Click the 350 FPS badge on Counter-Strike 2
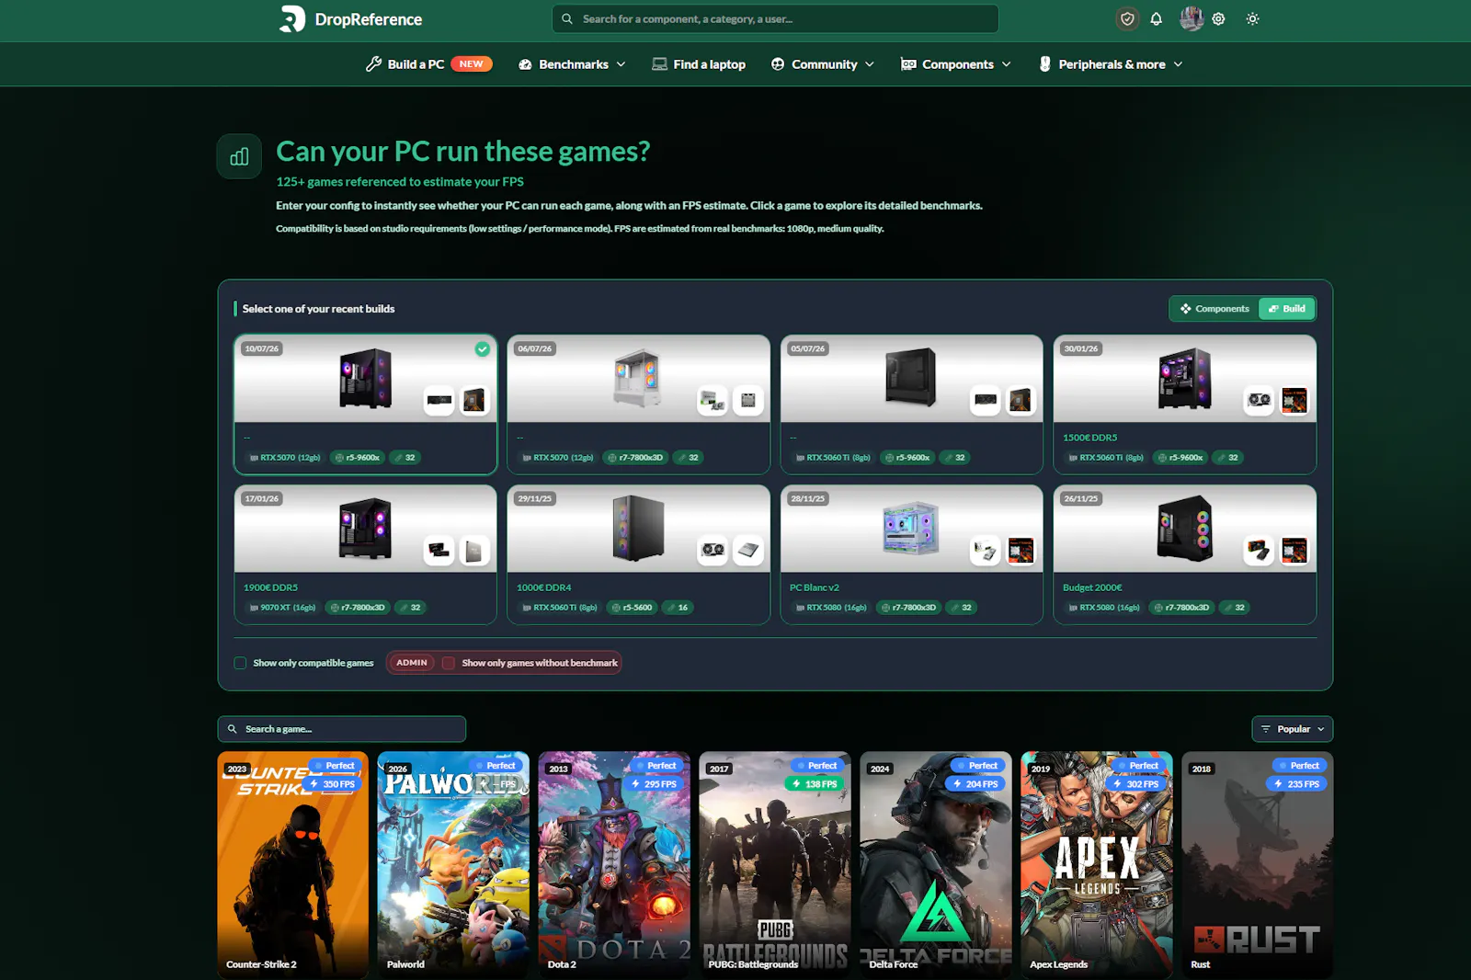The width and height of the screenshot is (1471, 980). point(332,784)
